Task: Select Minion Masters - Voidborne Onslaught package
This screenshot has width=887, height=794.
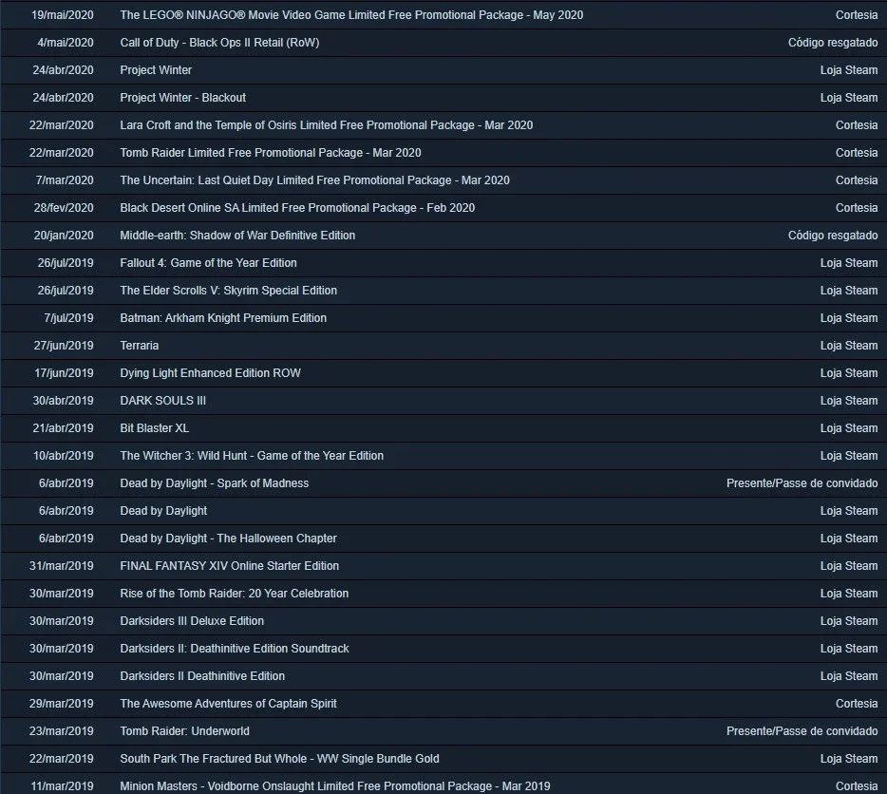Action: point(335,786)
